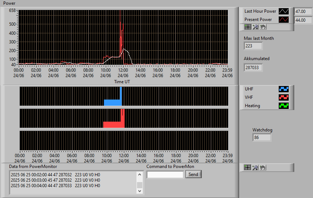Click the VHF red legend swatch
Screen dimensions: 313x198
coord(284,97)
